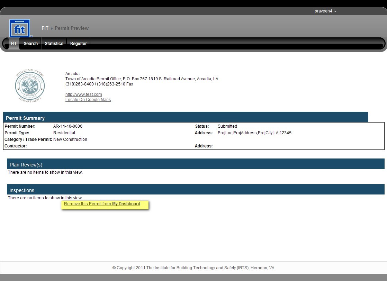Click the Inspections section header
This screenshot has width=387, height=281.
pos(22,190)
